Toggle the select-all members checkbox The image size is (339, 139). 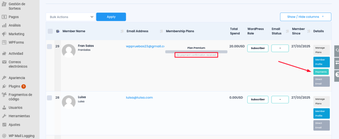point(50,31)
